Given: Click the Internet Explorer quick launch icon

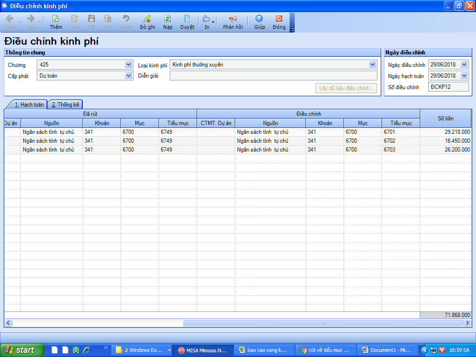Looking at the screenshot, I should coord(87,350).
